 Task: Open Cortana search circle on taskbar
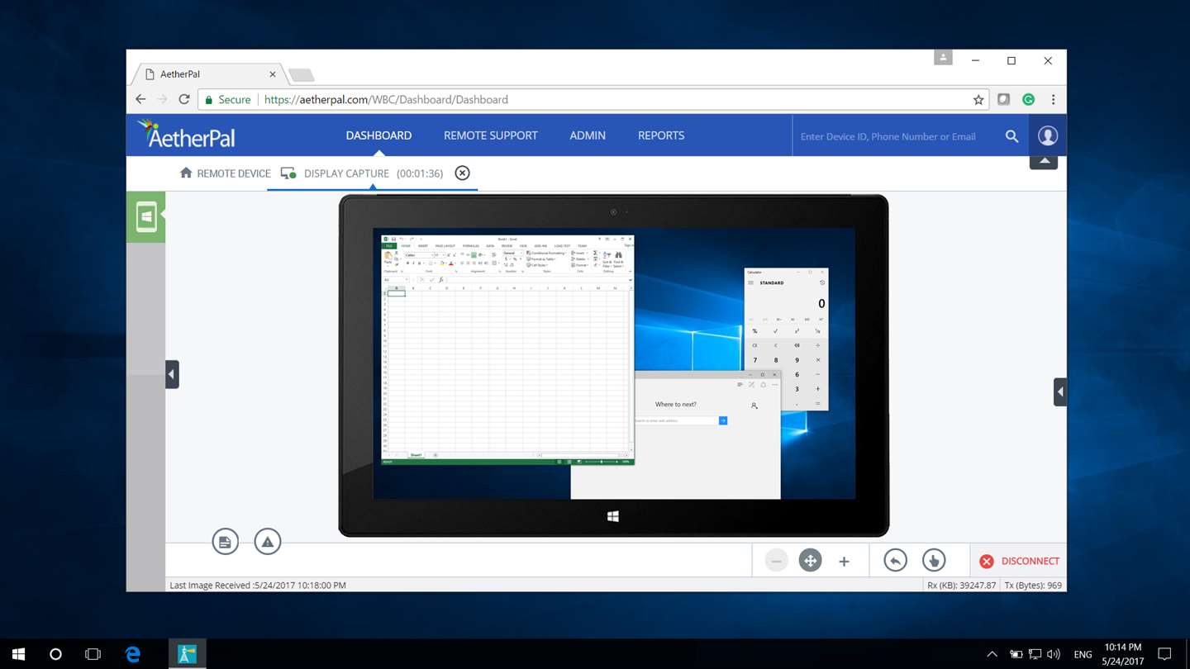(55, 654)
